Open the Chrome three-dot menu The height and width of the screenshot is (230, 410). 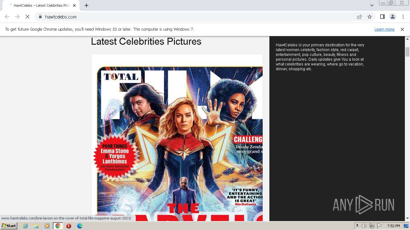(x=403, y=17)
